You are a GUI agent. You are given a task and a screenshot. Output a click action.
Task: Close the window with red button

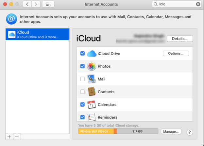(5, 4)
